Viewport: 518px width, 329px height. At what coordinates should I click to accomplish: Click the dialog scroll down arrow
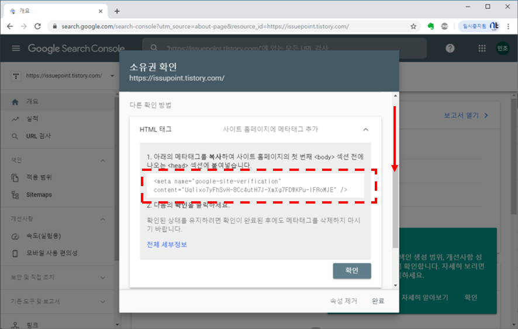[x=395, y=285]
